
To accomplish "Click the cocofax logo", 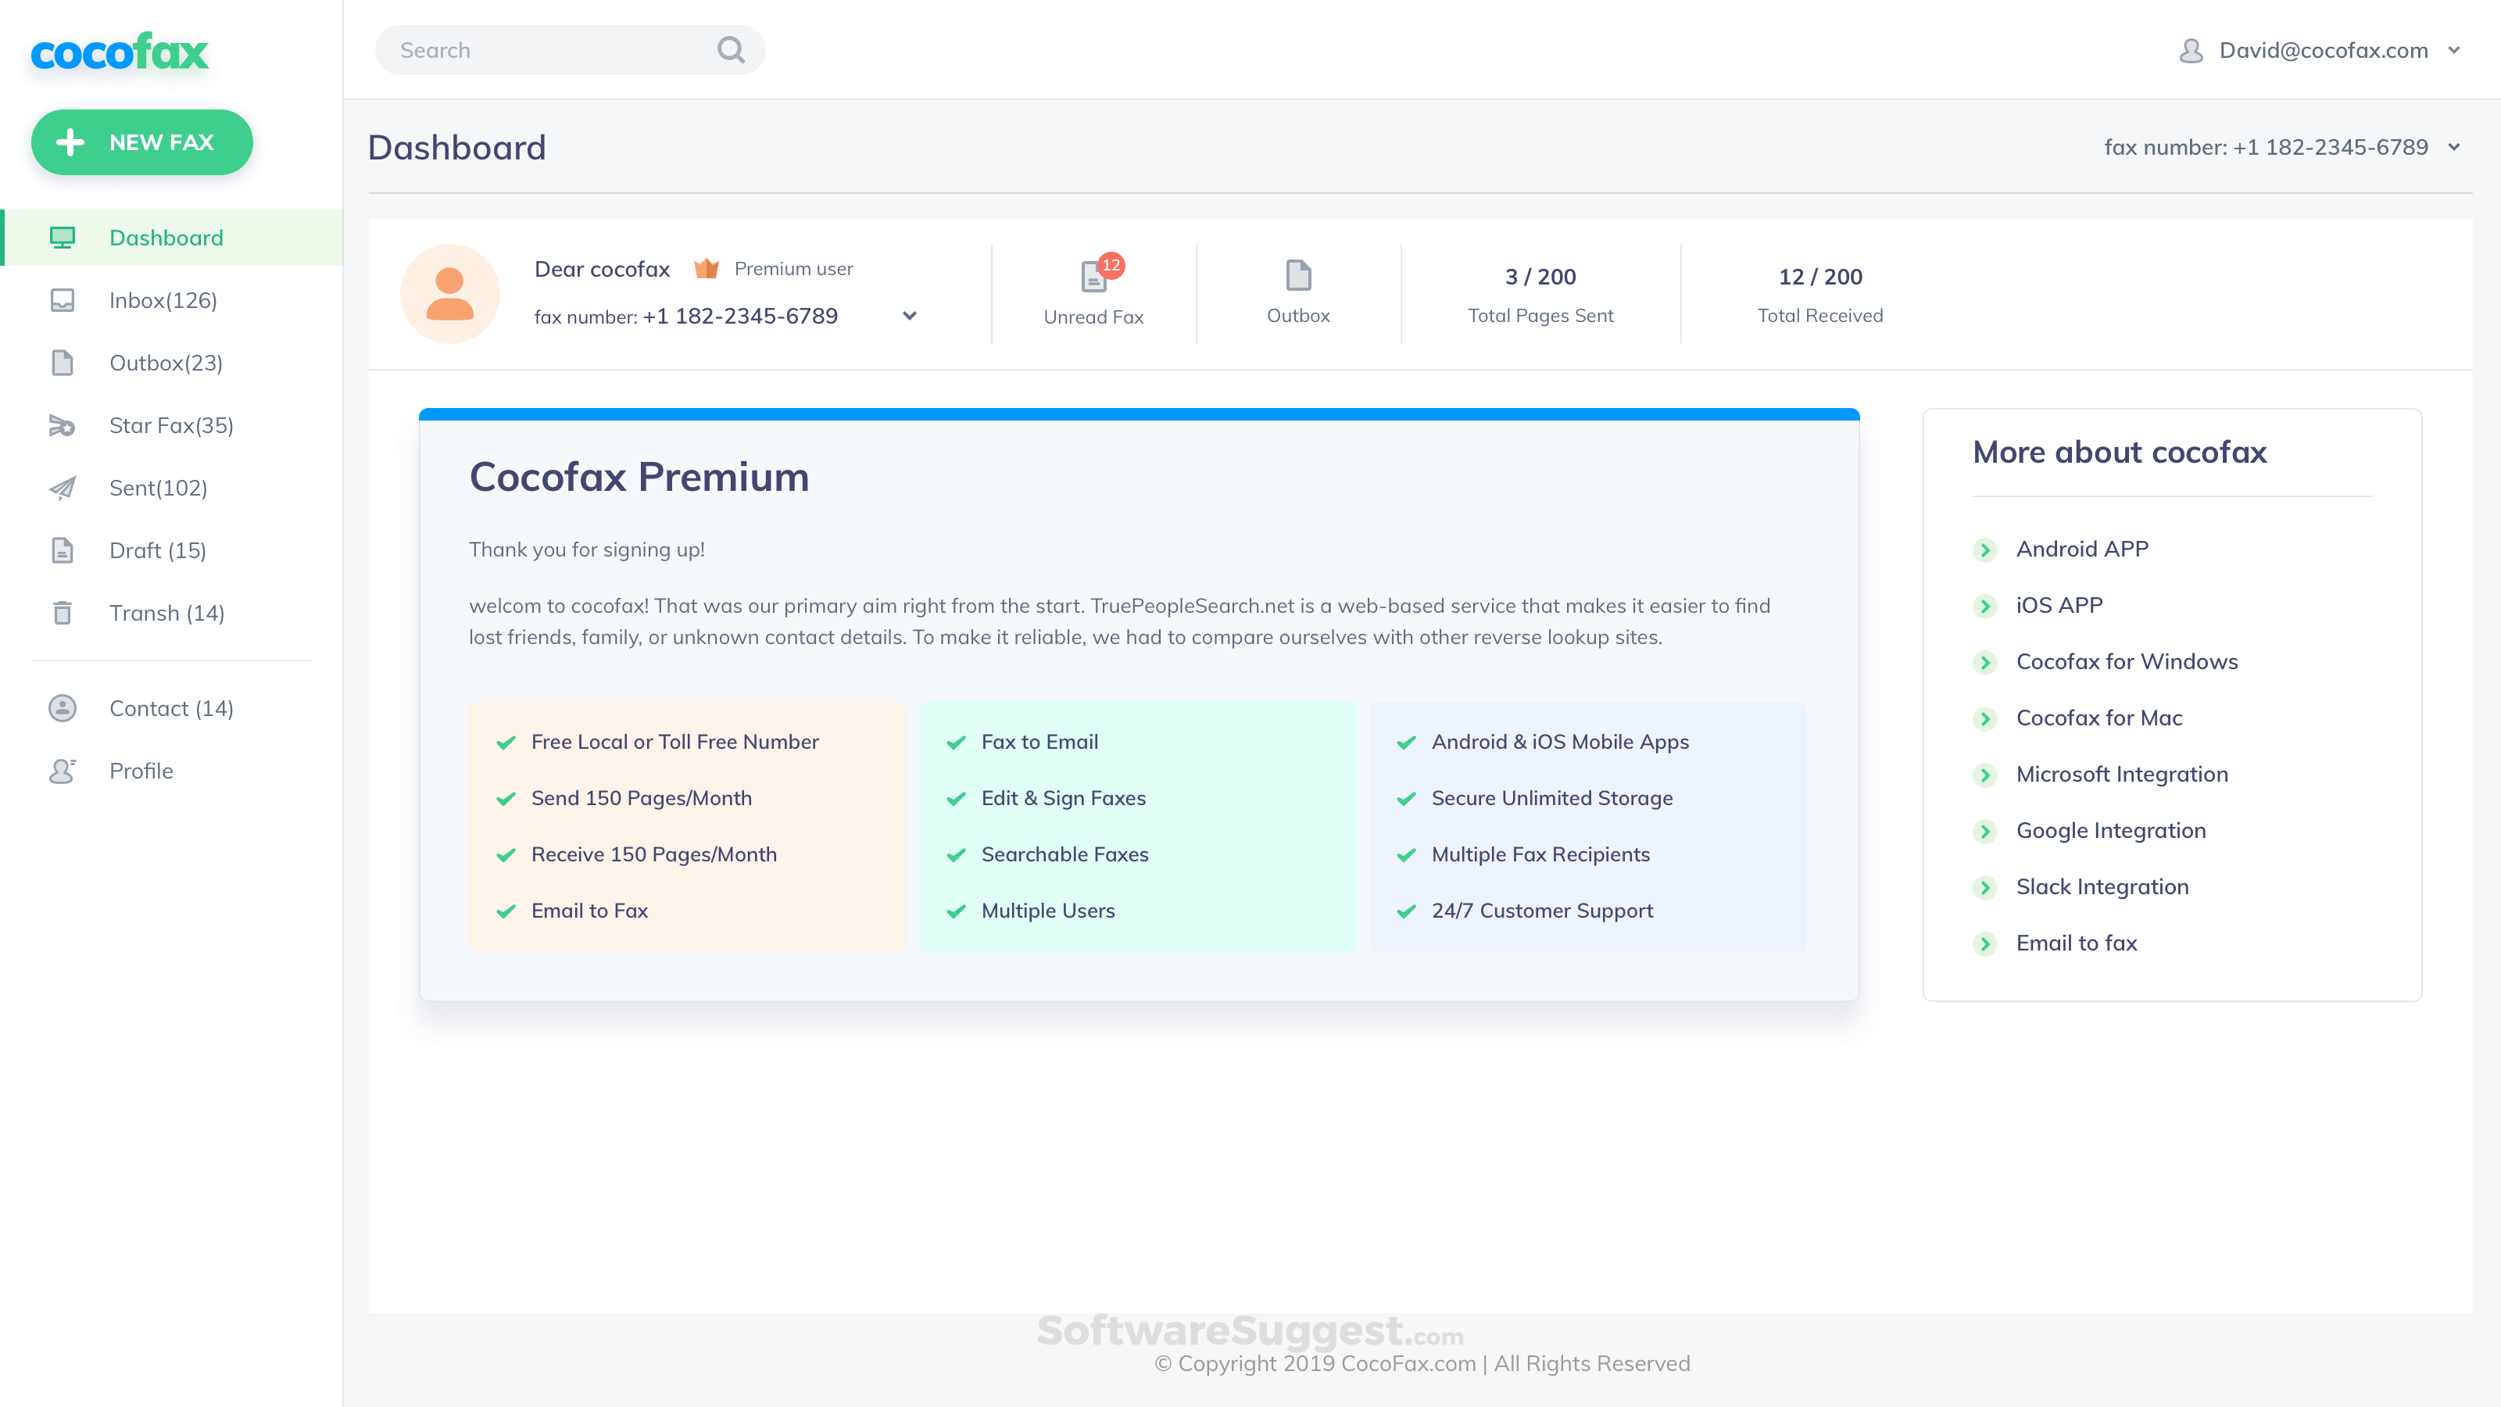I will [120, 52].
